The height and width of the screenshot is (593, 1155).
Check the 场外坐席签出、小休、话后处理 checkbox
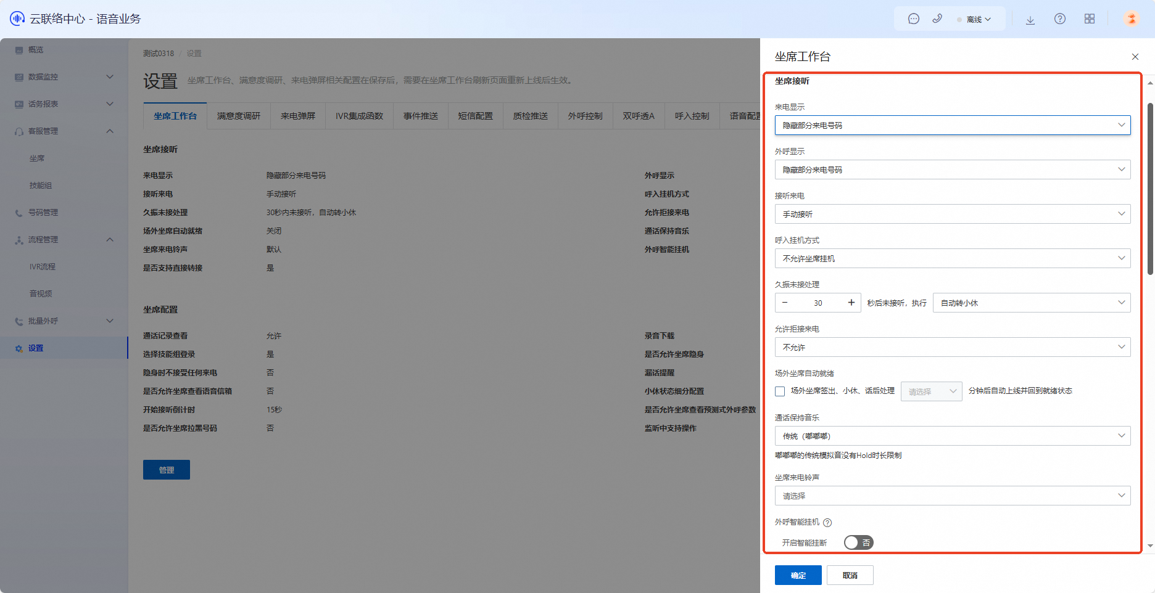click(x=780, y=391)
